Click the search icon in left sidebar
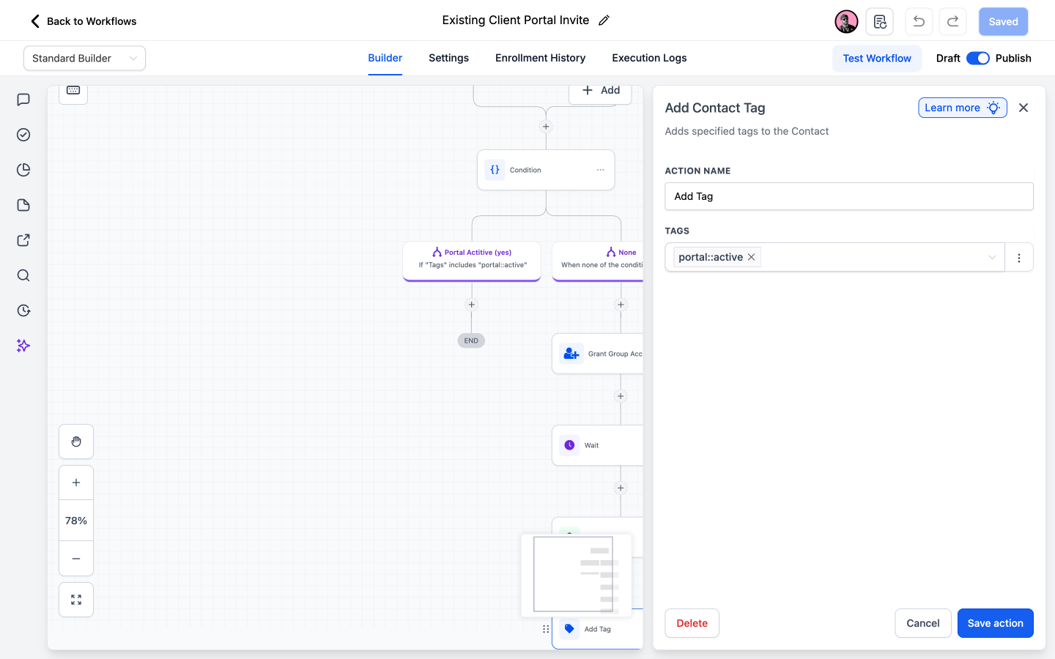The height and width of the screenshot is (659, 1055). [x=23, y=275]
